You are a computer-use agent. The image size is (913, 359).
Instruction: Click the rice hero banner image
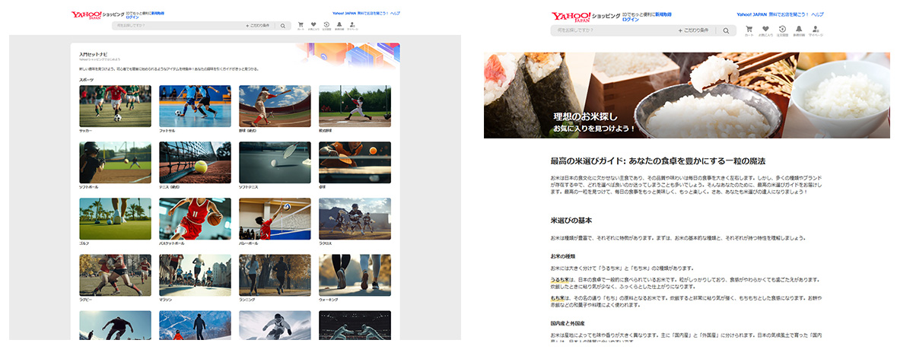(686, 95)
